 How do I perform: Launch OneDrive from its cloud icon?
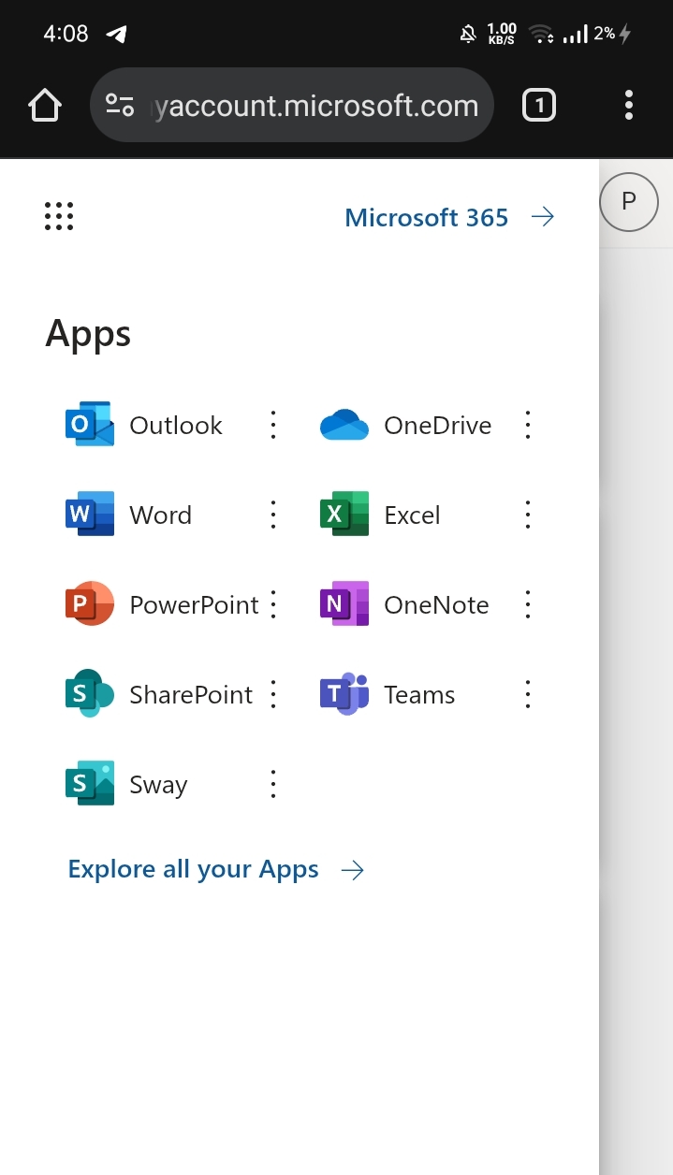(344, 425)
